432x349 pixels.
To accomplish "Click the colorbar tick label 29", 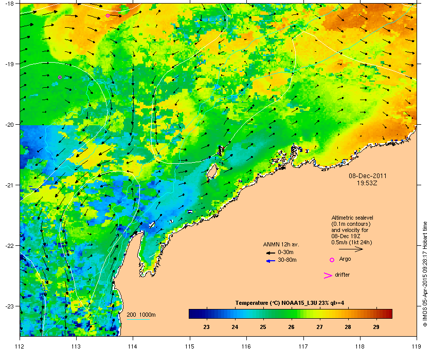I will [x=376, y=327].
